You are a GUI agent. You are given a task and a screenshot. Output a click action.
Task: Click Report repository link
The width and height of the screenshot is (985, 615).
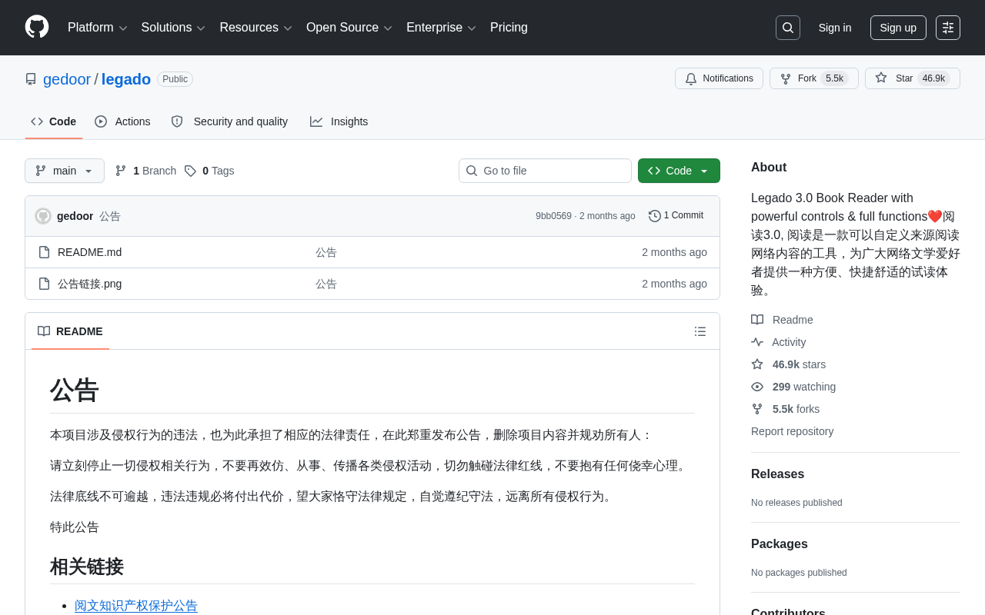click(792, 431)
